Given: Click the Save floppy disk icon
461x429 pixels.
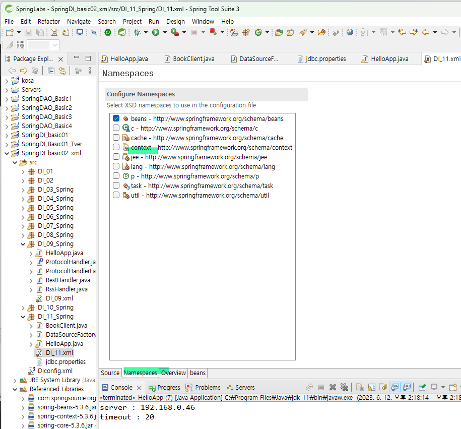Looking at the screenshot, I should (x=28, y=32).
